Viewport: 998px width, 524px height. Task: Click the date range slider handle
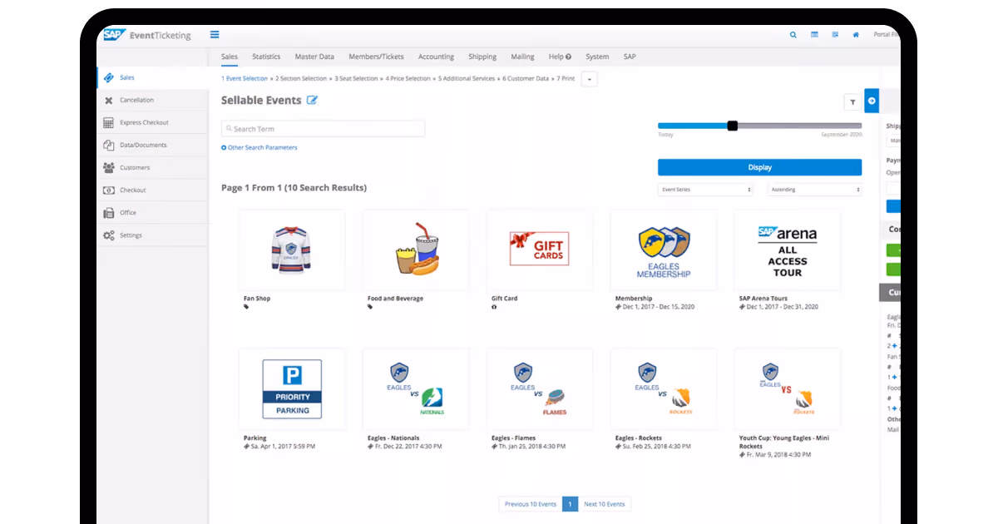click(x=732, y=126)
